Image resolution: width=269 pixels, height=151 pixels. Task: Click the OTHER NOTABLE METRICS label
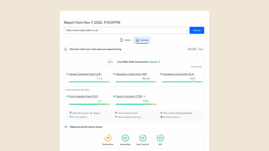tap(77, 90)
